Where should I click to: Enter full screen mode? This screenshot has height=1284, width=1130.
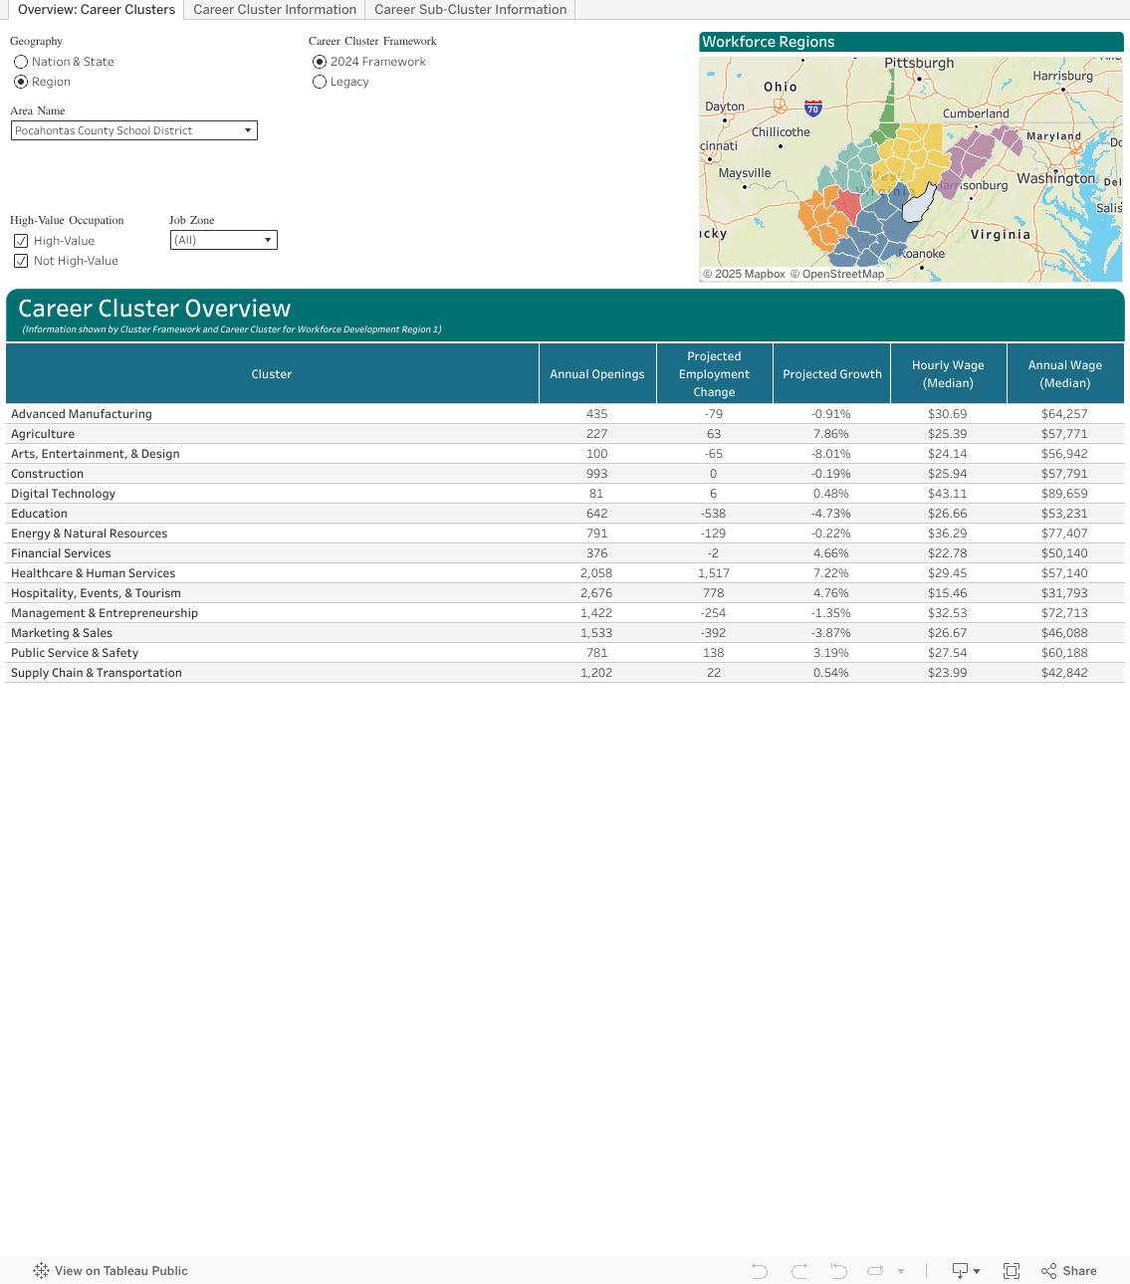tap(1012, 1271)
